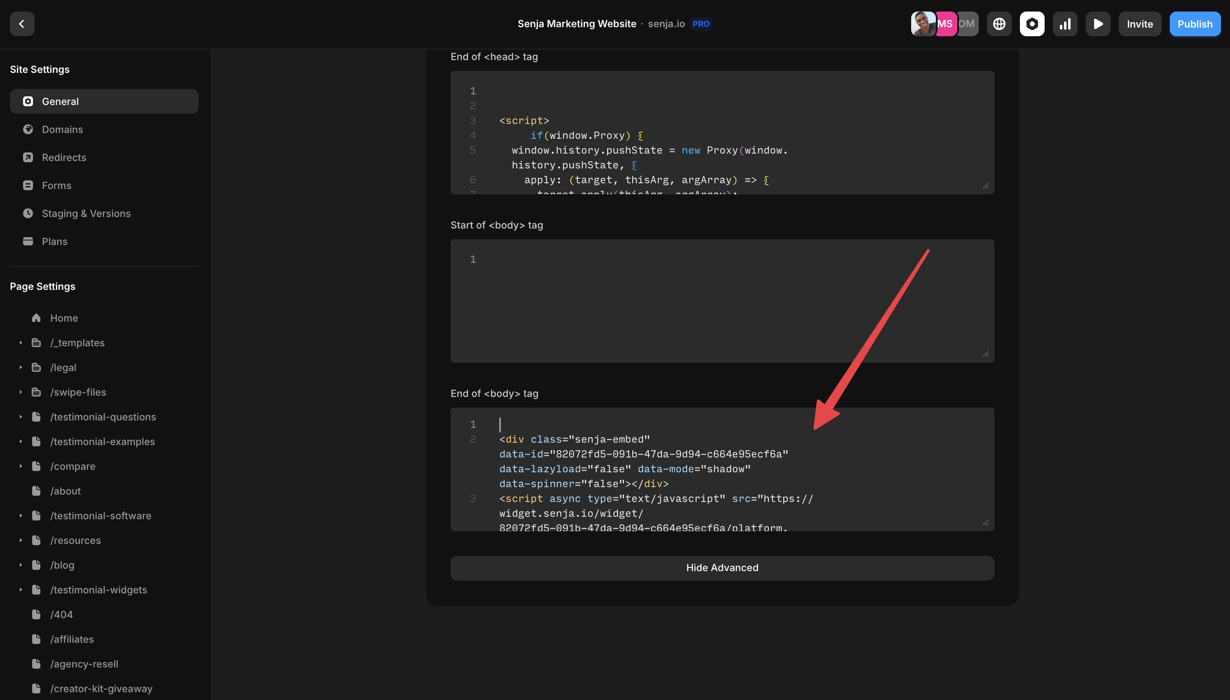The height and width of the screenshot is (700, 1230).
Task: Click the preview play button
Action: coord(1098,24)
